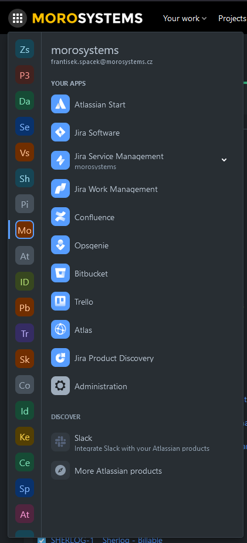Switch to the Ke site tile
This screenshot has height=543, width=247.
25,437
